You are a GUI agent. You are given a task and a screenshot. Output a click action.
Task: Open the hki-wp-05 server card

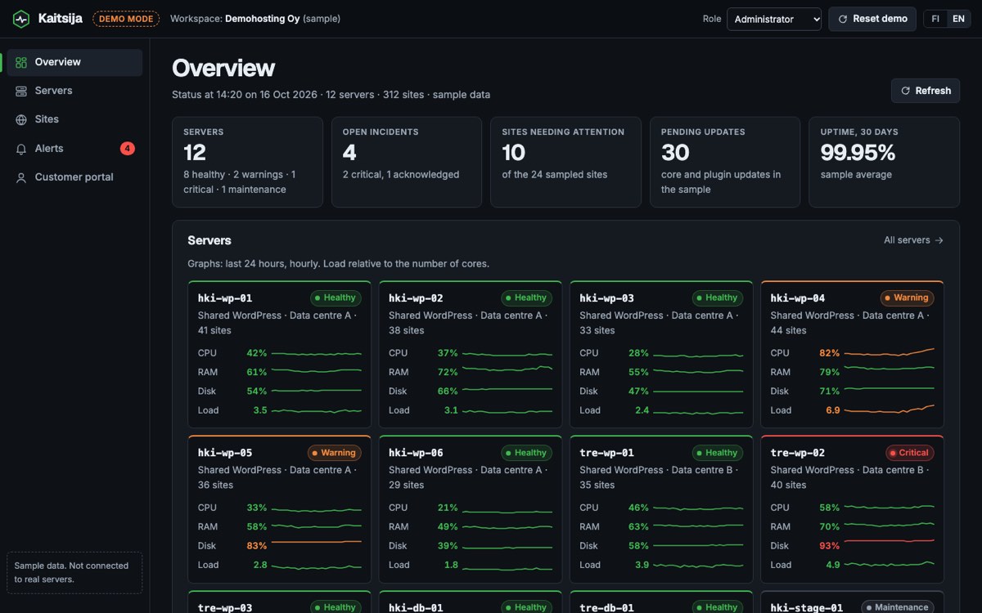coord(279,509)
